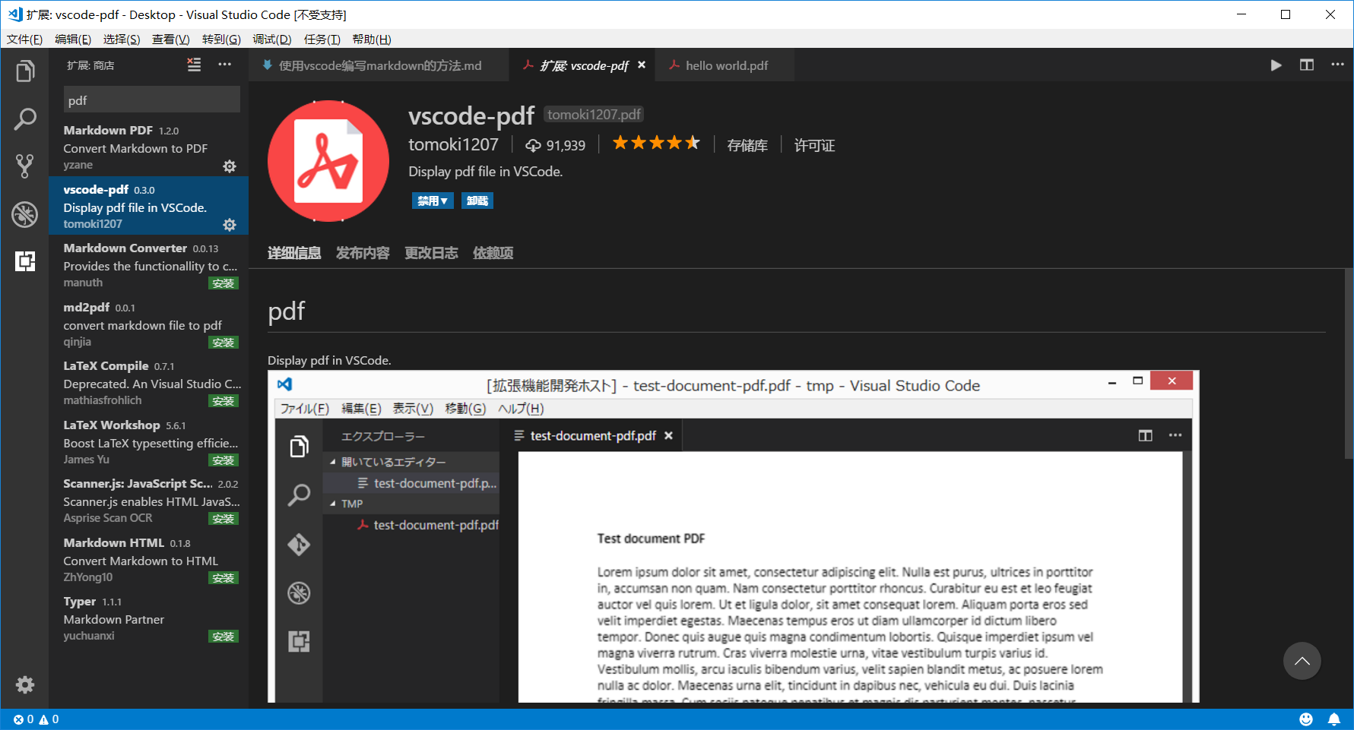This screenshot has height=730, width=1354.
Task: Open the Debug view in activity bar
Action: coord(25,214)
